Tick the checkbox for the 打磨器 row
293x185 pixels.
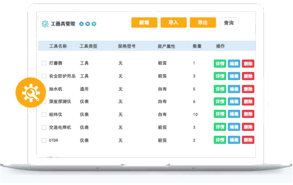pos(44,63)
